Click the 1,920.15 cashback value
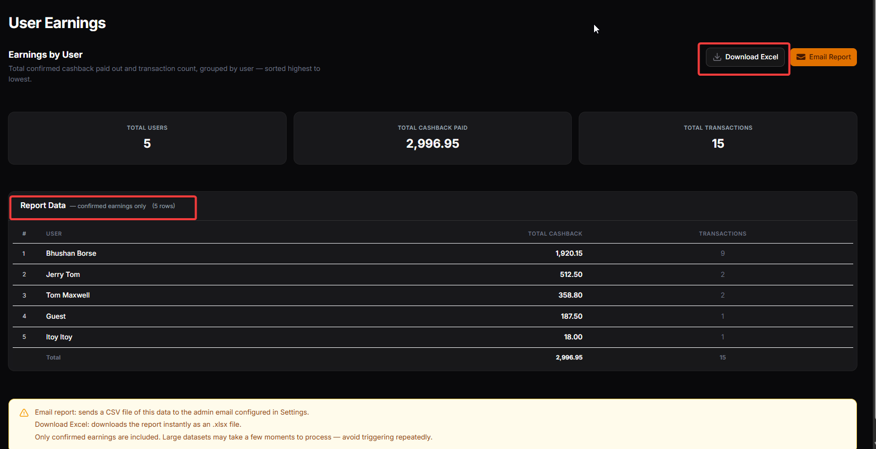Screen dimensions: 876x449 (569, 254)
